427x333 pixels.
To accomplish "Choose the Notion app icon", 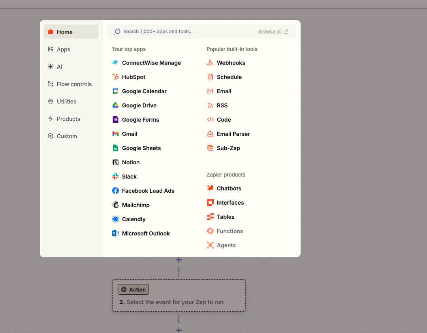I will point(115,162).
